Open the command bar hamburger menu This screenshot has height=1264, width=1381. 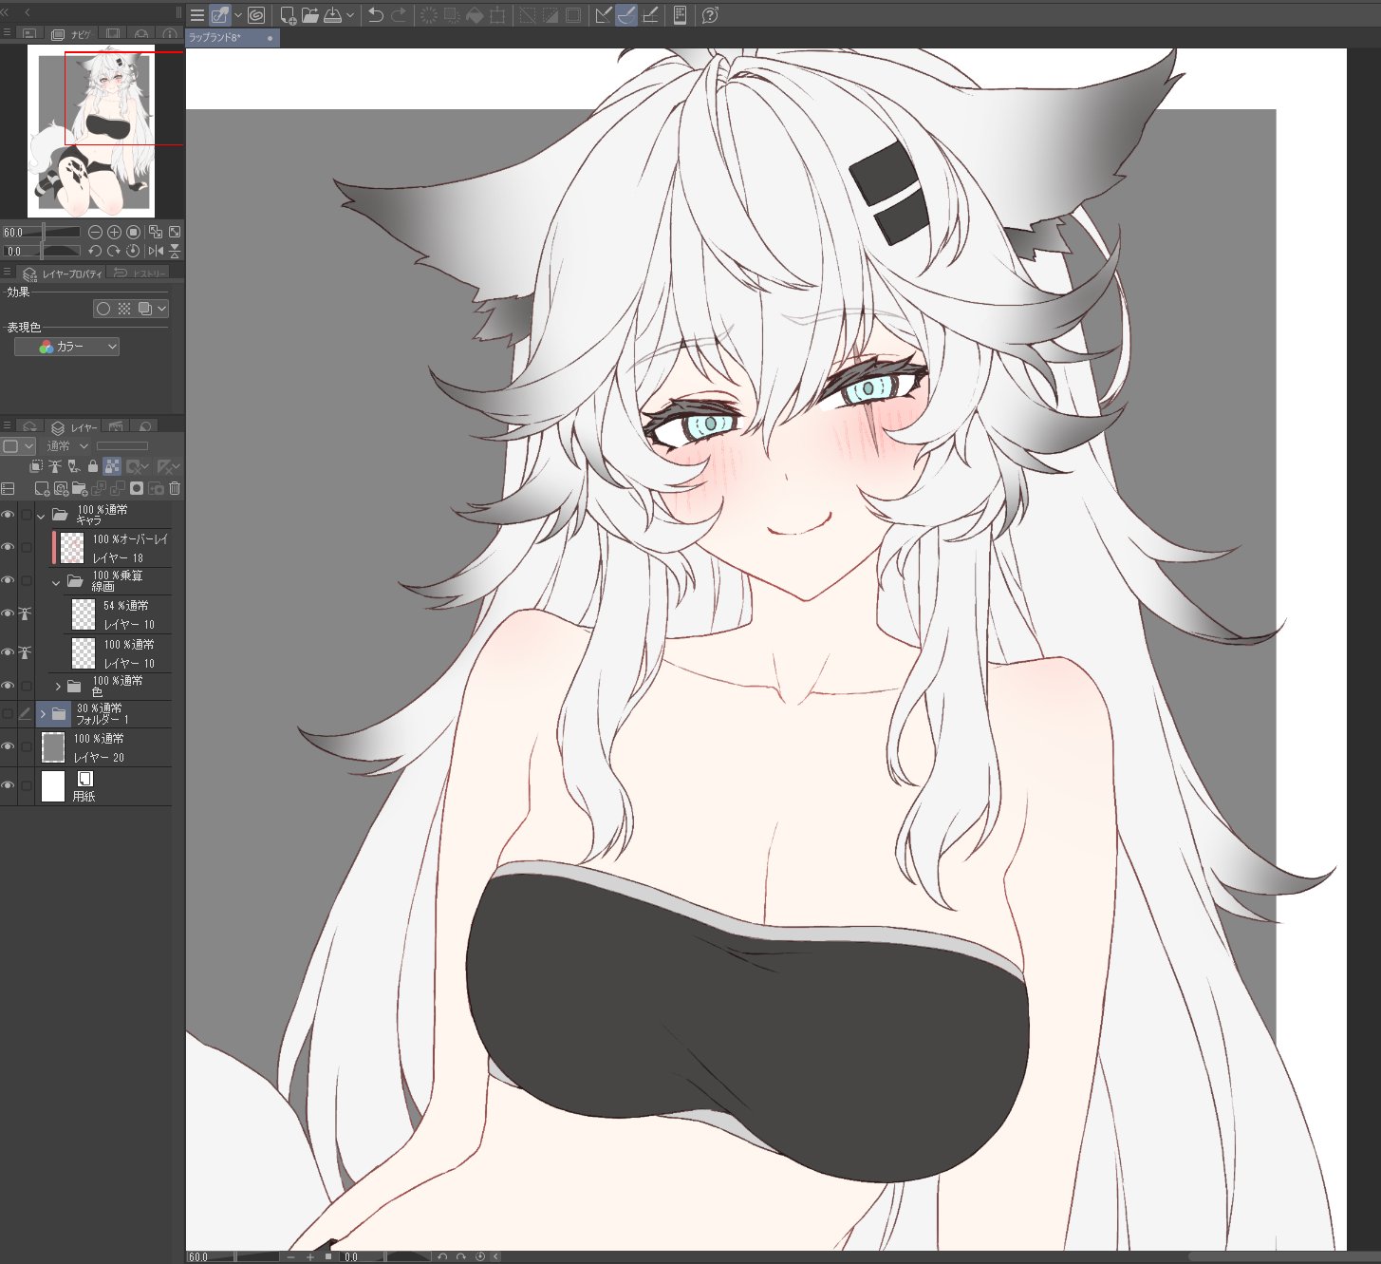tap(196, 15)
